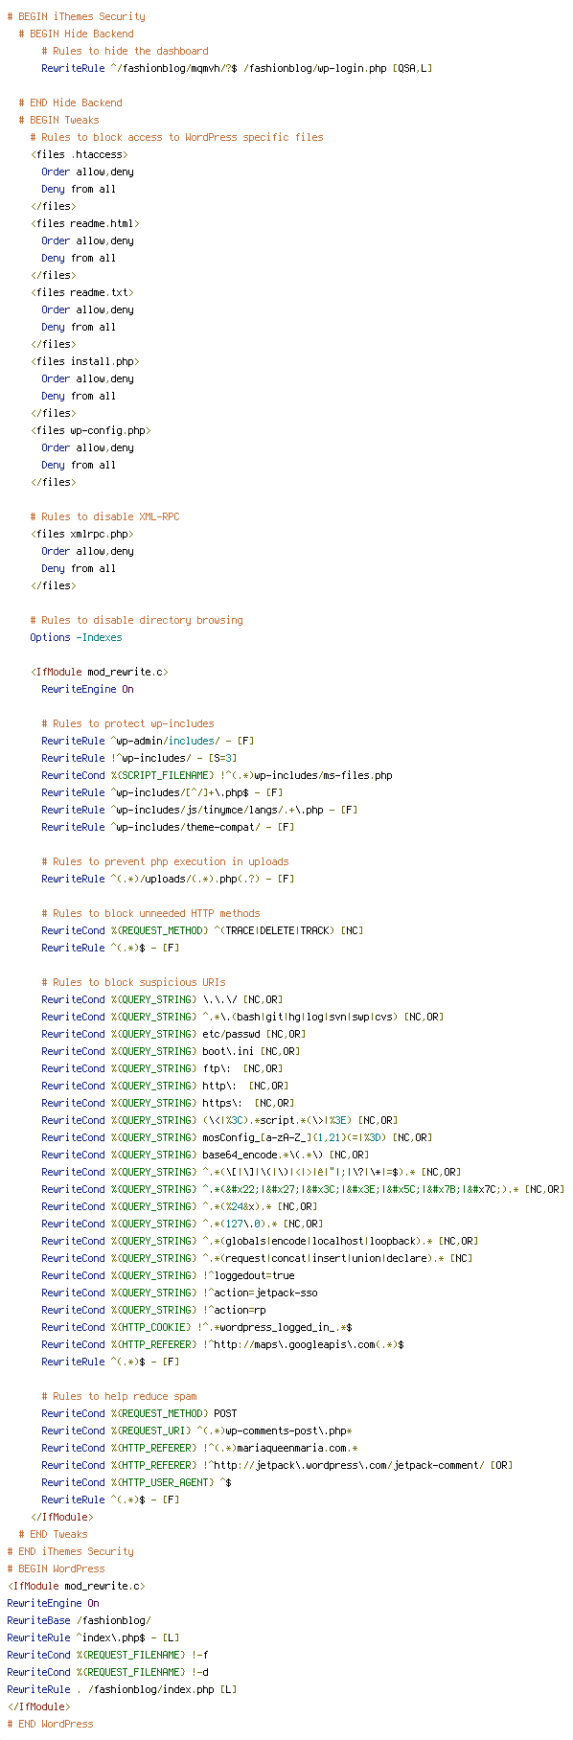Viewport: 573px width, 1740px height.
Task: Click the RewriteRule line for /fashionblog/wp-login.php
Action: (x=236, y=68)
